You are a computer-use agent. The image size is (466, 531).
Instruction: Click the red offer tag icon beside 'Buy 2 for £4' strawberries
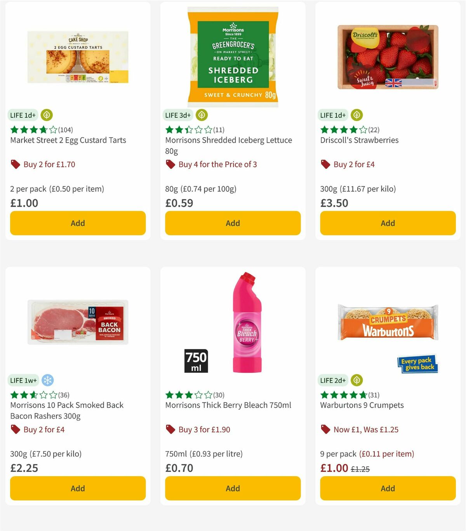pyautogui.click(x=325, y=164)
